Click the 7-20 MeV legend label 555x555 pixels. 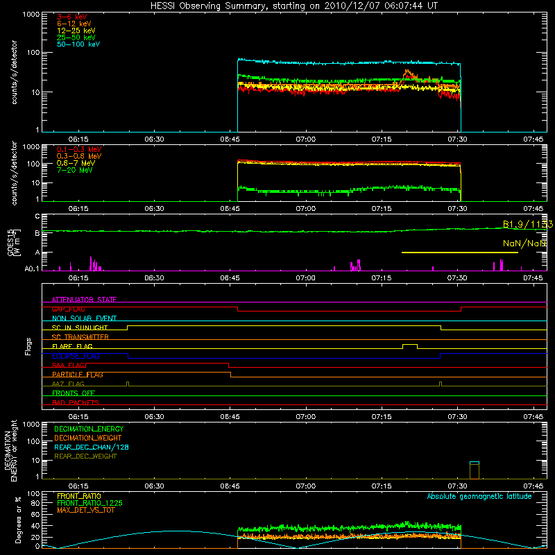pos(75,170)
